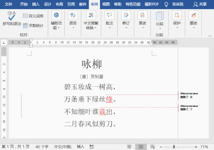Image resolution: width=214 pixels, height=150 pixels.
Task: Switch to Web Layout view icon
Action: click(152, 147)
